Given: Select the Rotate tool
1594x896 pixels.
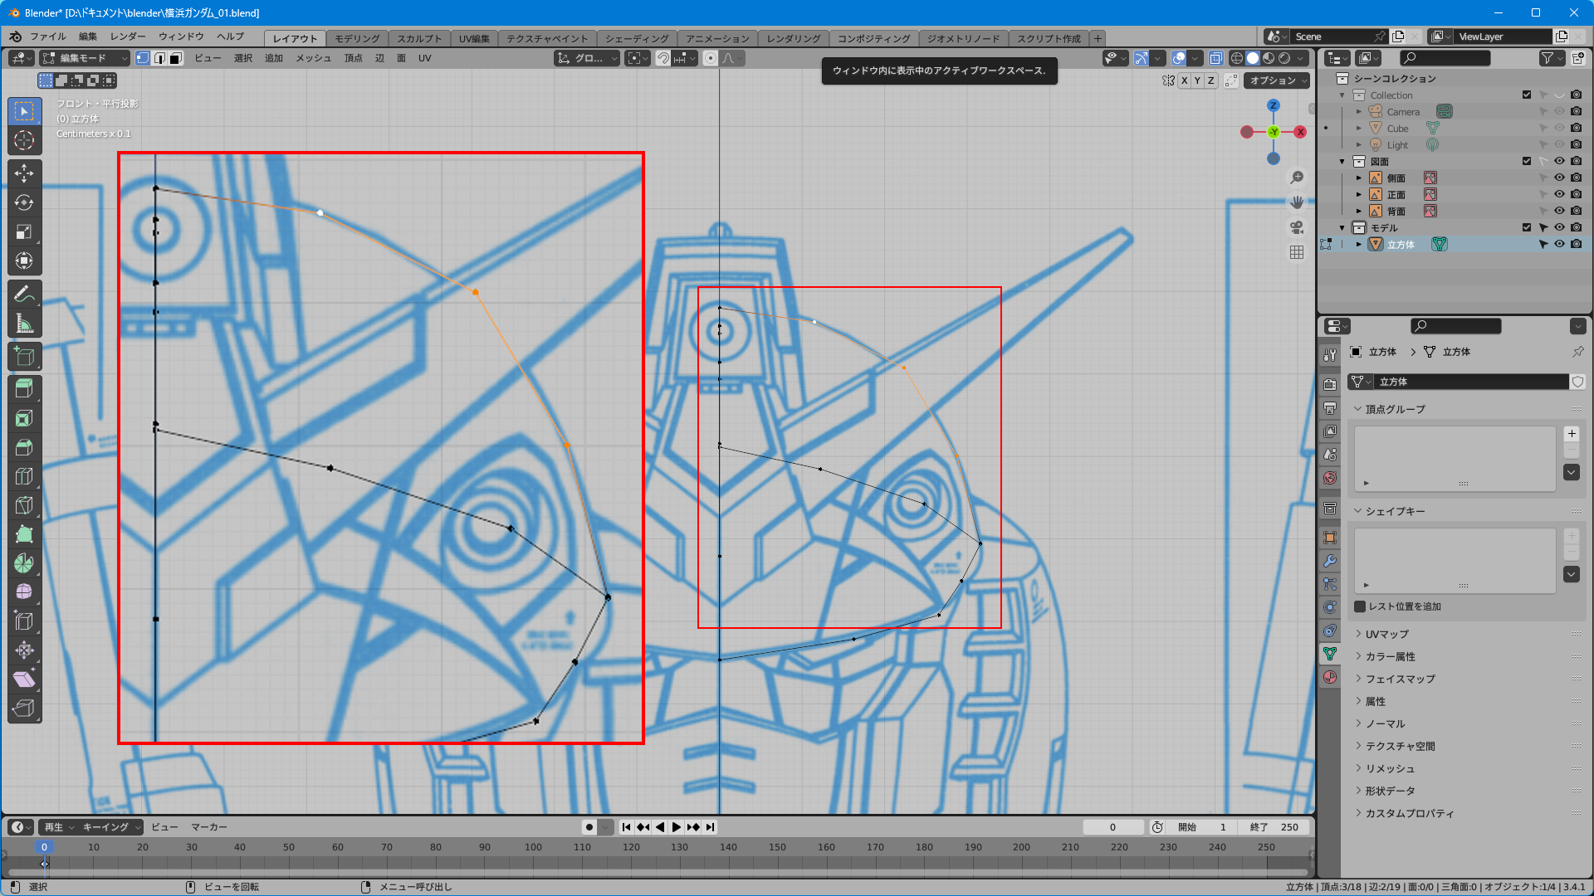Looking at the screenshot, I should tap(24, 202).
